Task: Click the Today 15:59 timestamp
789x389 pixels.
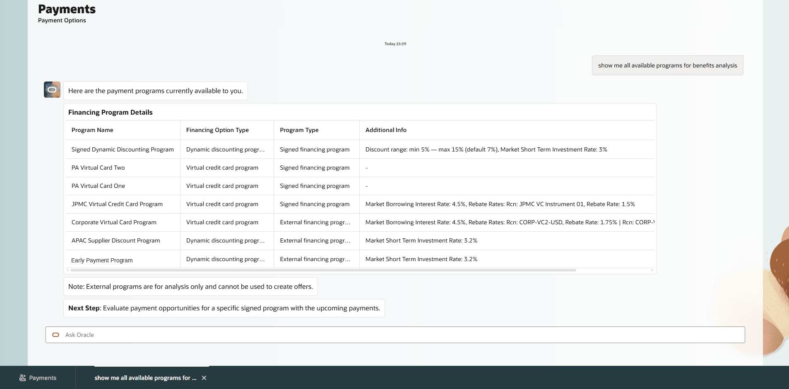Action: point(395,44)
